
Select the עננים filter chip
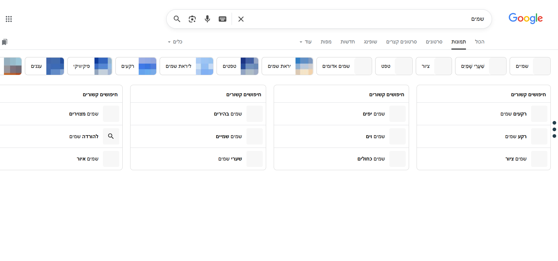(x=45, y=66)
